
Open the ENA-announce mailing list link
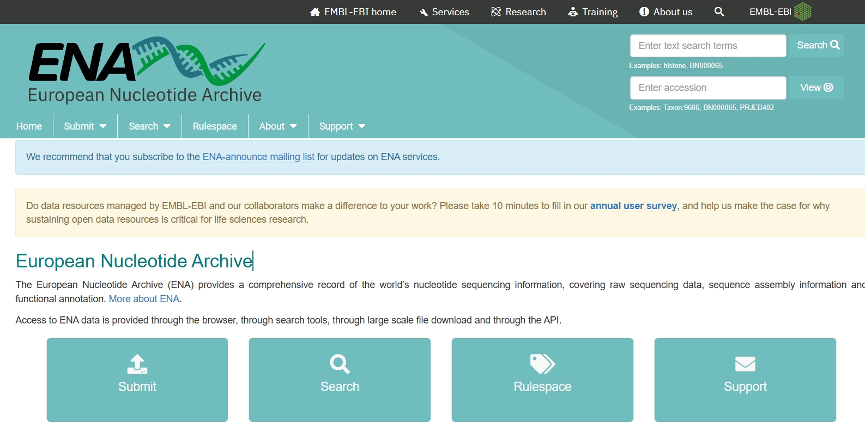click(x=258, y=157)
